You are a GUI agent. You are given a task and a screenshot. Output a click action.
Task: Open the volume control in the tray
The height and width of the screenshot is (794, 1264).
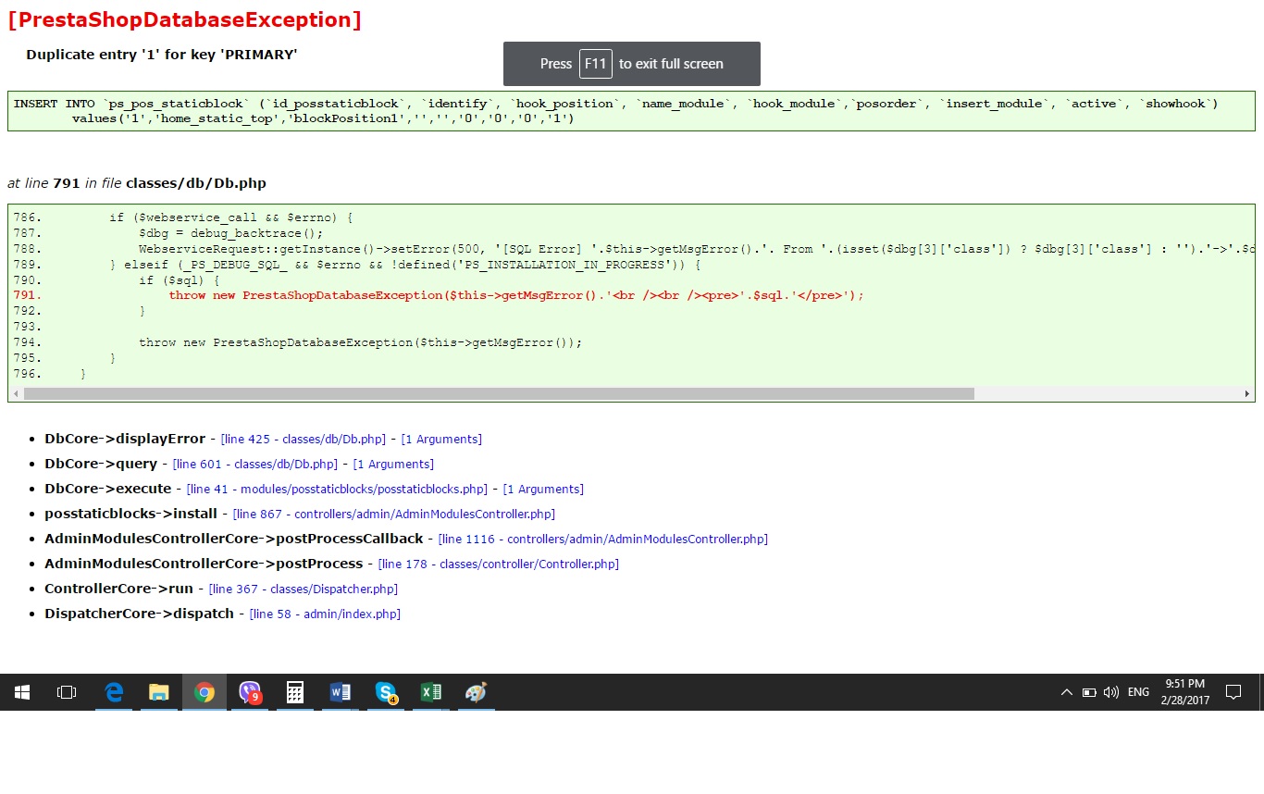click(x=1111, y=692)
